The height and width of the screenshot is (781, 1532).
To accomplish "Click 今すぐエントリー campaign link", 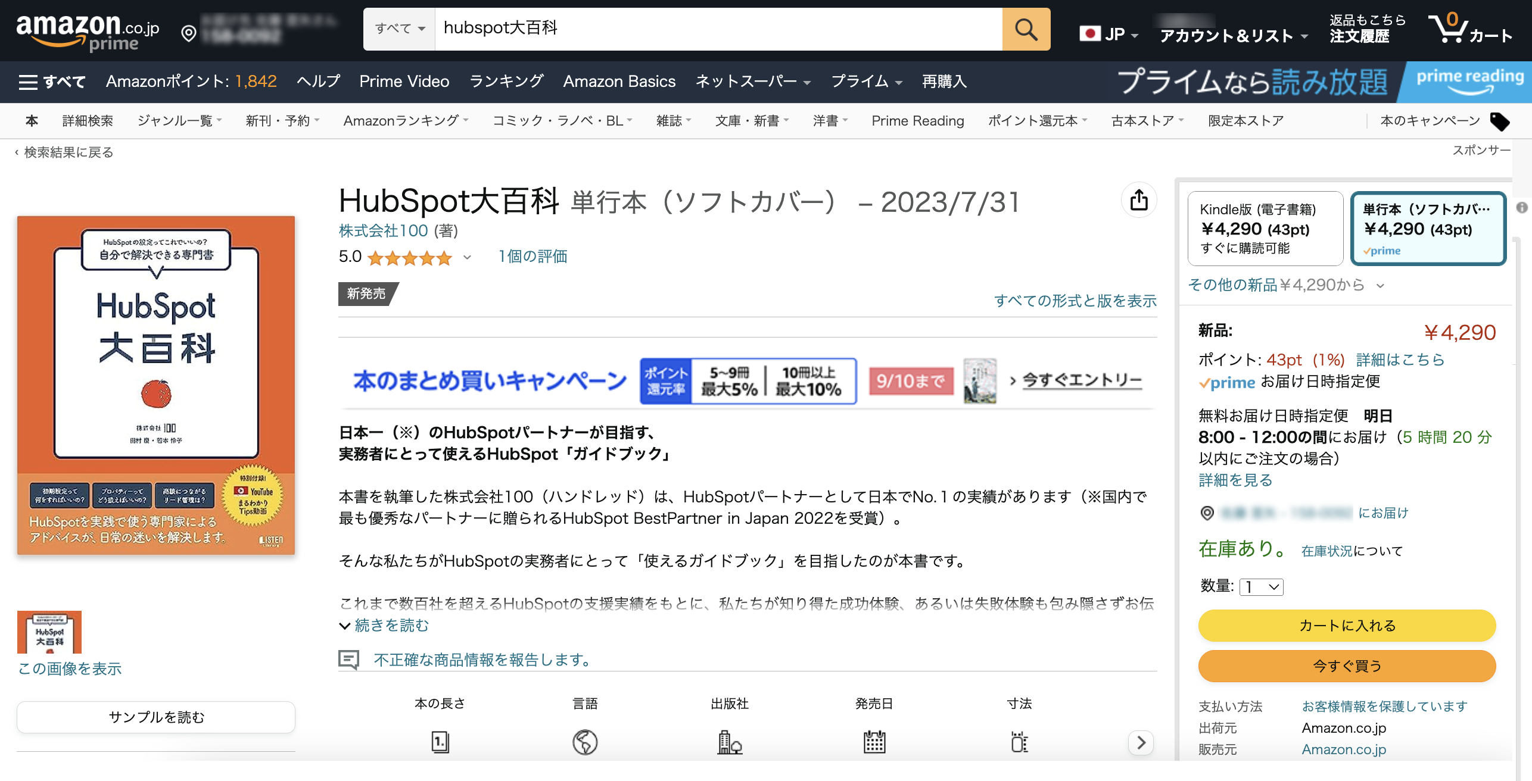I will [x=1082, y=380].
